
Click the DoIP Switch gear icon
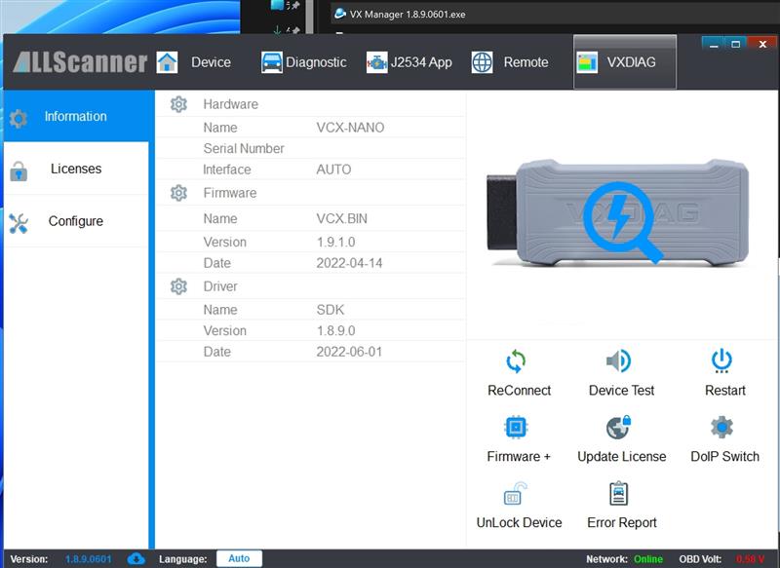(x=721, y=427)
